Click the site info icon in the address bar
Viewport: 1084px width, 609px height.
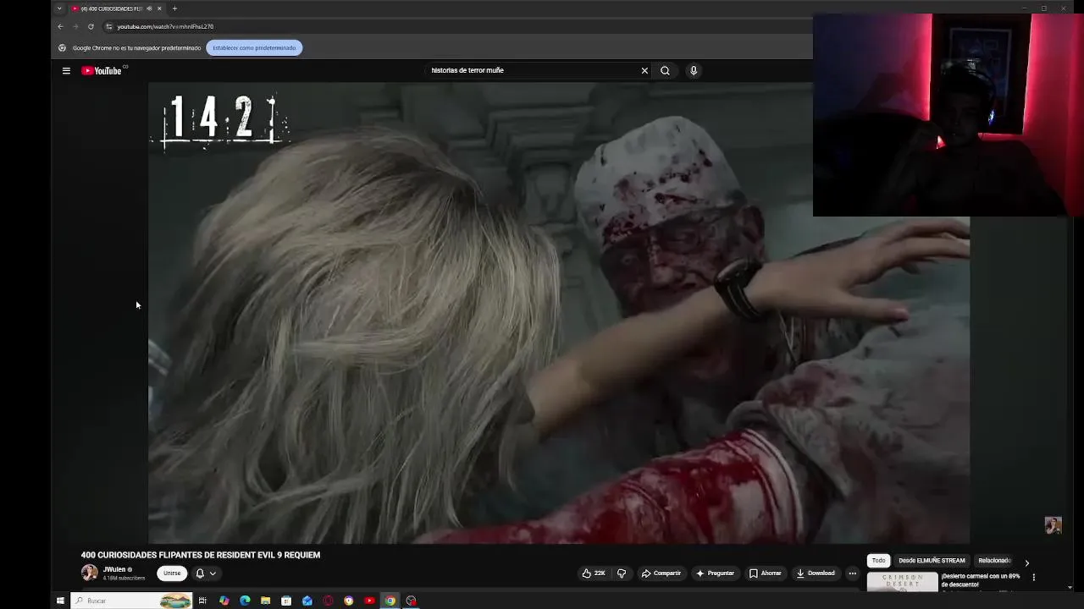click(108, 26)
